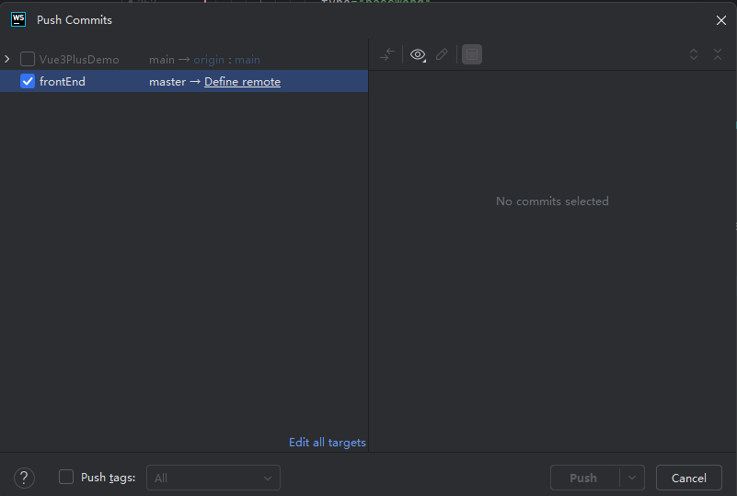
Task: Click the No commits selected text
Action: click(x=552, y=202)
